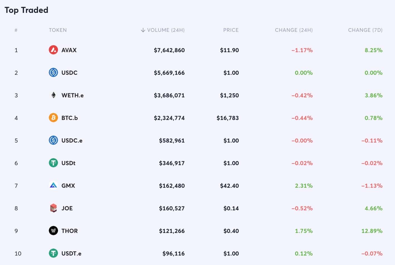Screen dimensions: 395x265
Task: Select the GMX token row name
Action: (68, 186)
